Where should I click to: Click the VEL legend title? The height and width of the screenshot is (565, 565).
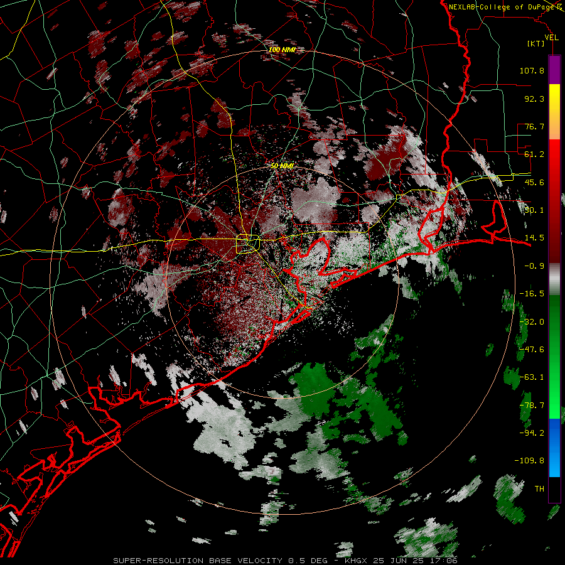551,37
